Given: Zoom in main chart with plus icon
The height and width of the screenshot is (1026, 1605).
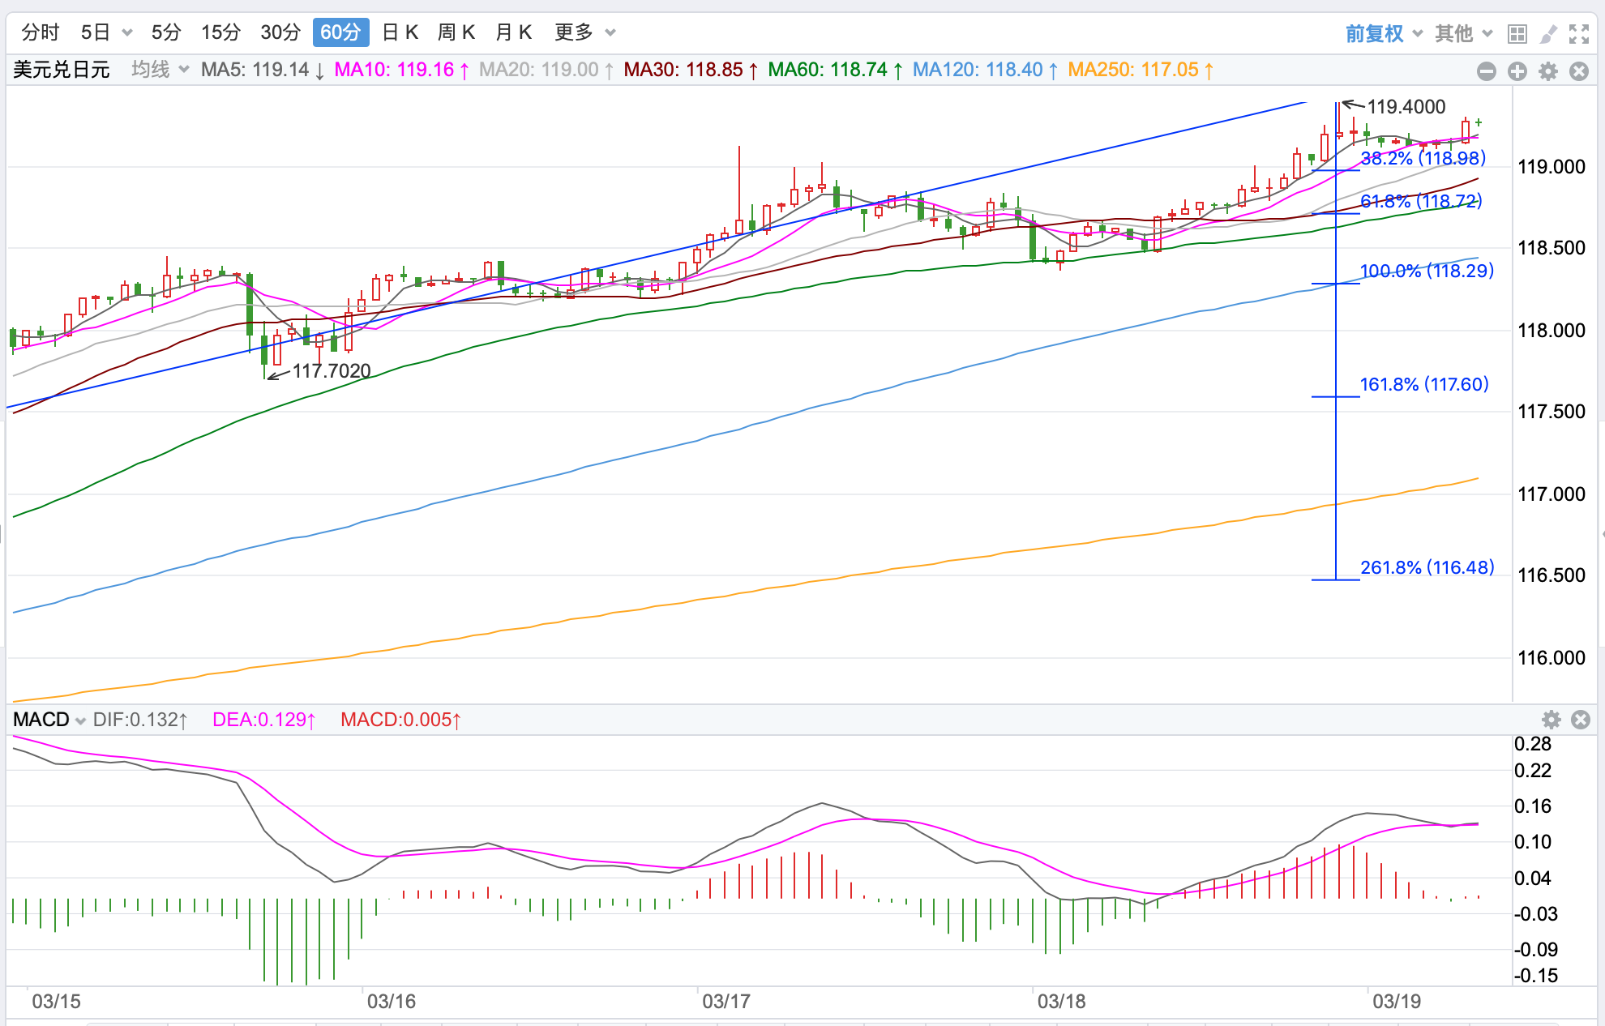Looking at the screenshot, I should (1517, 71).
